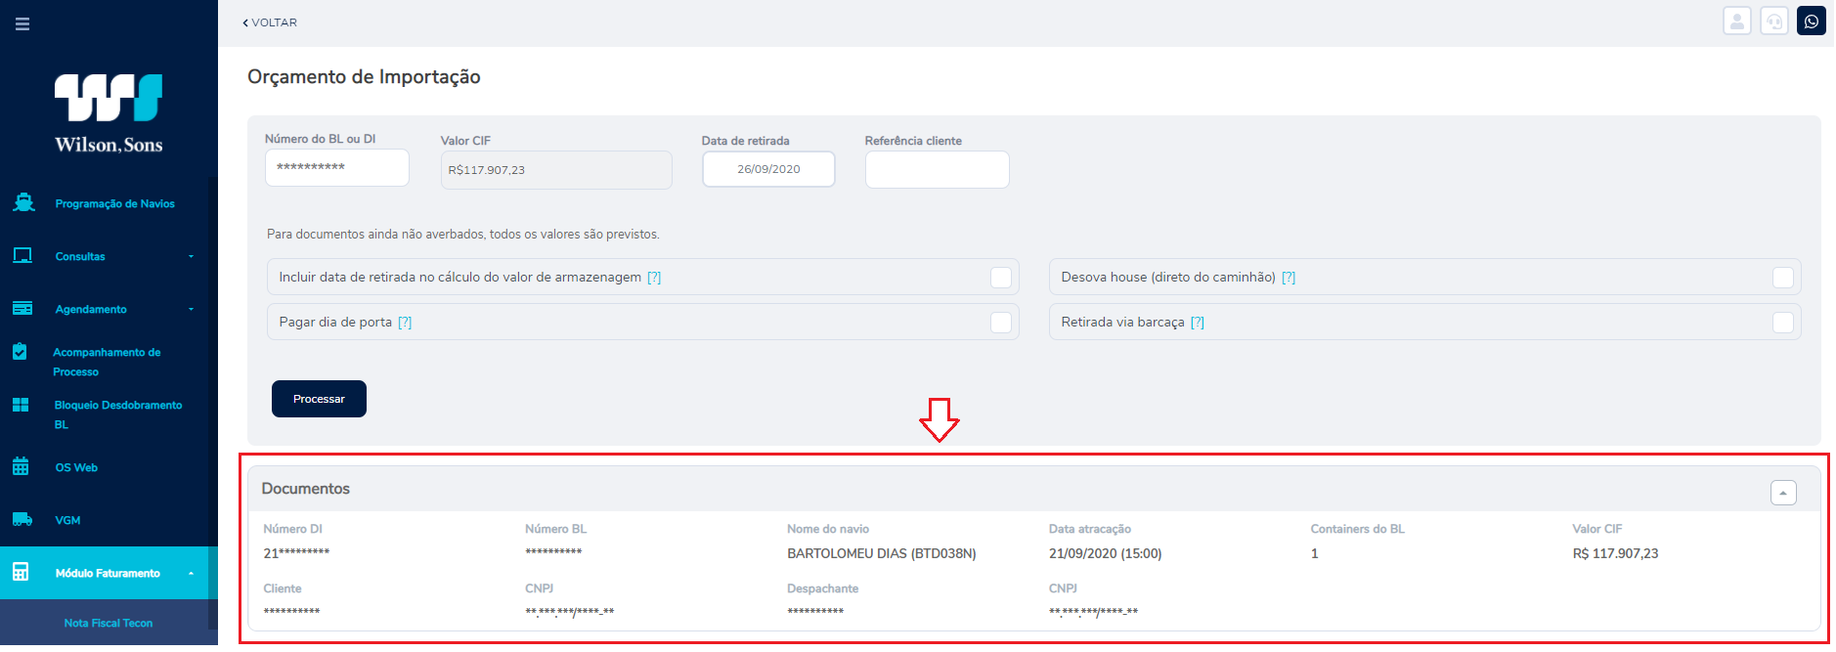Click the clipboard icon for Acompanhamento de Processo
This screenshot has height=652, width=1836.
[x=20, y=351]
